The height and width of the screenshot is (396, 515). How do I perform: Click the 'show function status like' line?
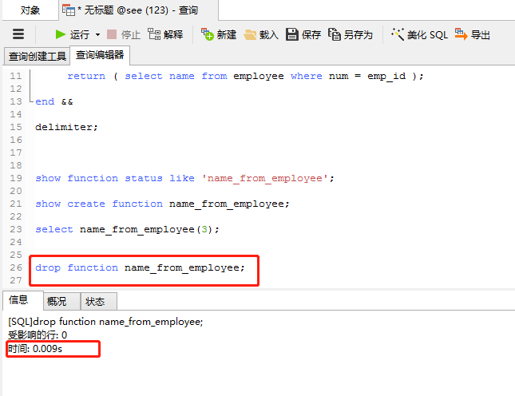[x=185, y=178]
